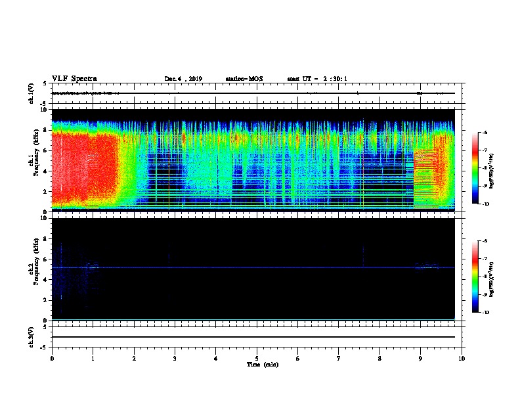Viewport: 520px width, 402px height.
Task: Click the "ch.1(V)" waveform axis label
Action: pyautogui.click(x=32, y=93)
